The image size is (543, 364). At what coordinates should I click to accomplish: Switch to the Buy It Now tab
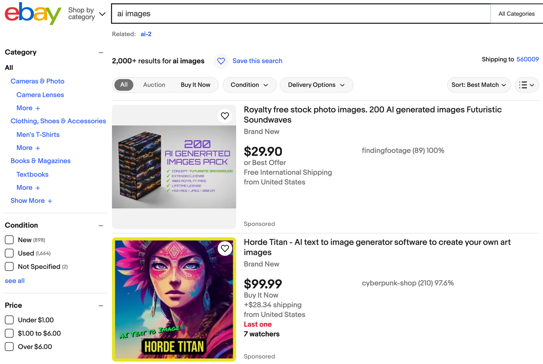(x=195, y=85)
